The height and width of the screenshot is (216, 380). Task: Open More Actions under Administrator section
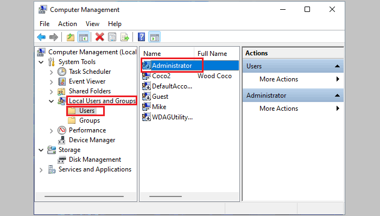[293, 109]
